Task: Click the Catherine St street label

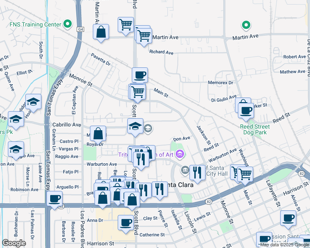Action: point(152,235)
